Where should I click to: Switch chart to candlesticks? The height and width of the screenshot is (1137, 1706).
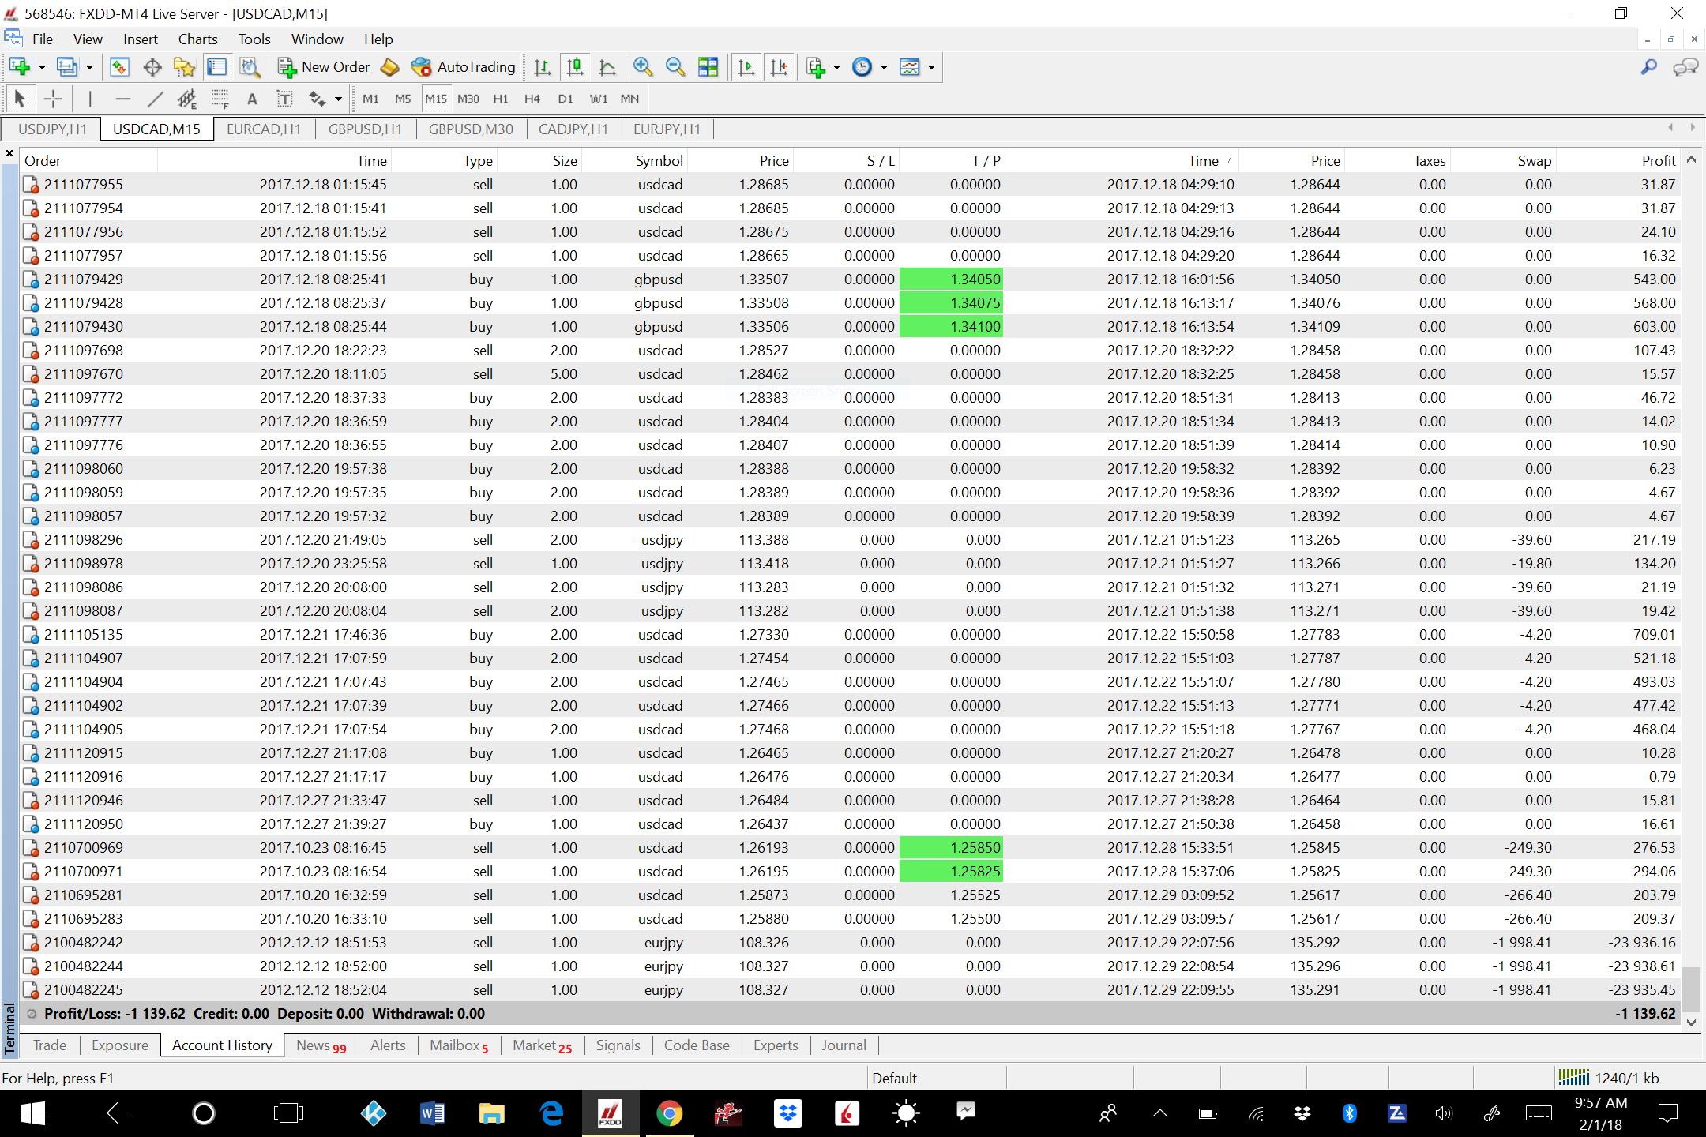(x=575, y=67)
